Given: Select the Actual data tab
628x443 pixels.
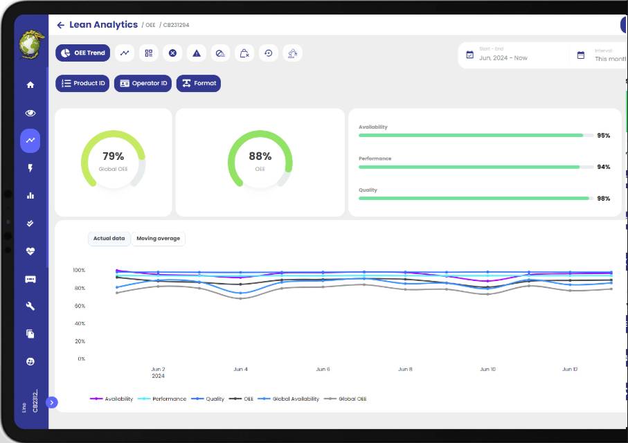Looking at the screenshot, I should [109, 239].
